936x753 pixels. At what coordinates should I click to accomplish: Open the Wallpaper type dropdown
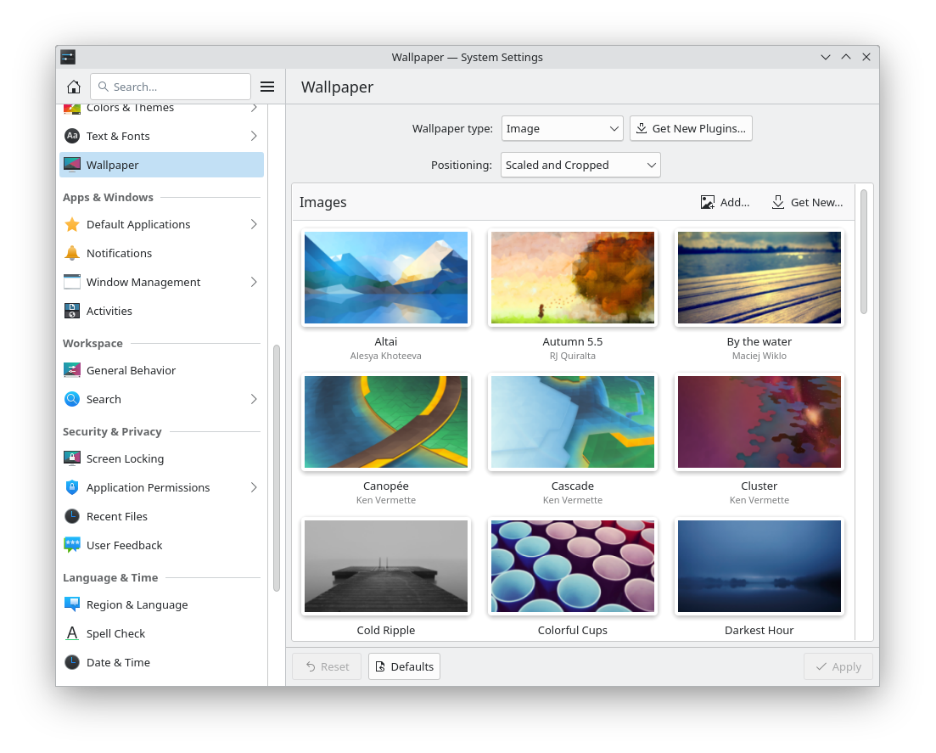[x=562, y=128]
